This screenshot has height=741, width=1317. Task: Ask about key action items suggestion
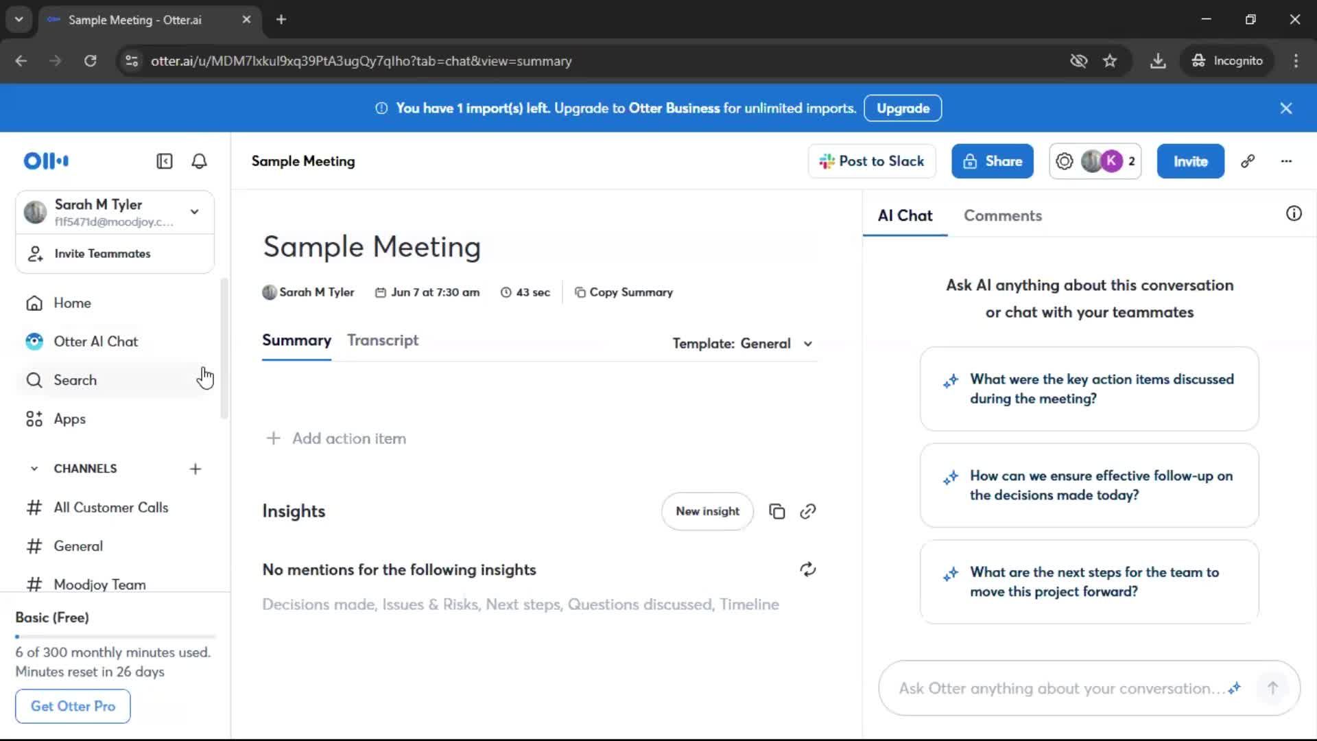tap(1089, 389)
